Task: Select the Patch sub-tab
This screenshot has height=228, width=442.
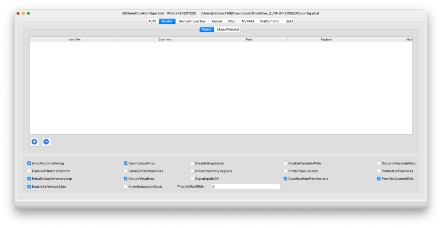Action: [x=206, y=30]
